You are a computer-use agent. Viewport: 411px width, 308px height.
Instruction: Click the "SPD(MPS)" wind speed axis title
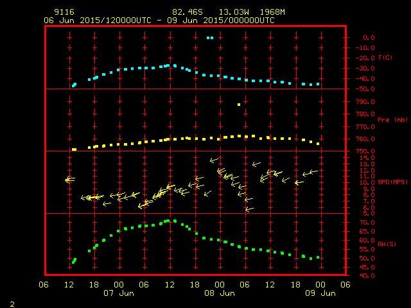(392, 182)
